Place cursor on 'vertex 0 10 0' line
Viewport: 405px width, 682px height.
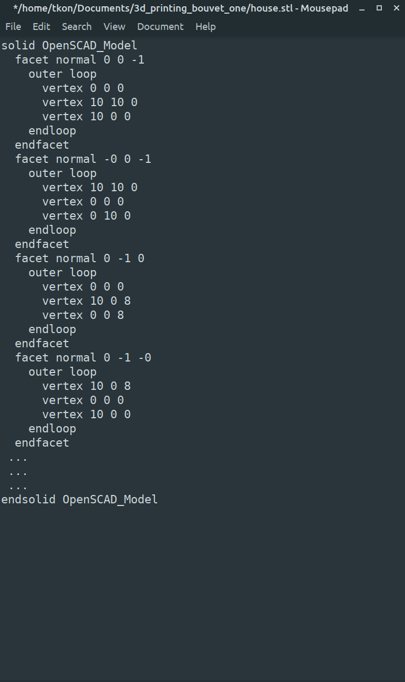pos(87,215)
